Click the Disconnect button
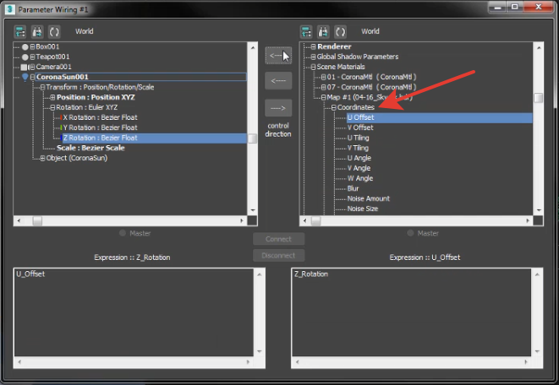This screenshot has height=385, width=559. click(x=278, y=256)
